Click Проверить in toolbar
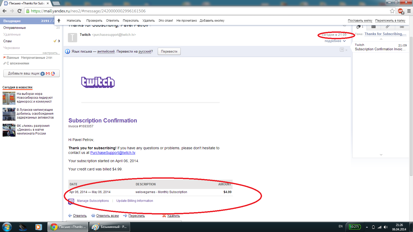The width and height of the screenshot is (413, 232). pyautogui.click(x=94, y=21)
